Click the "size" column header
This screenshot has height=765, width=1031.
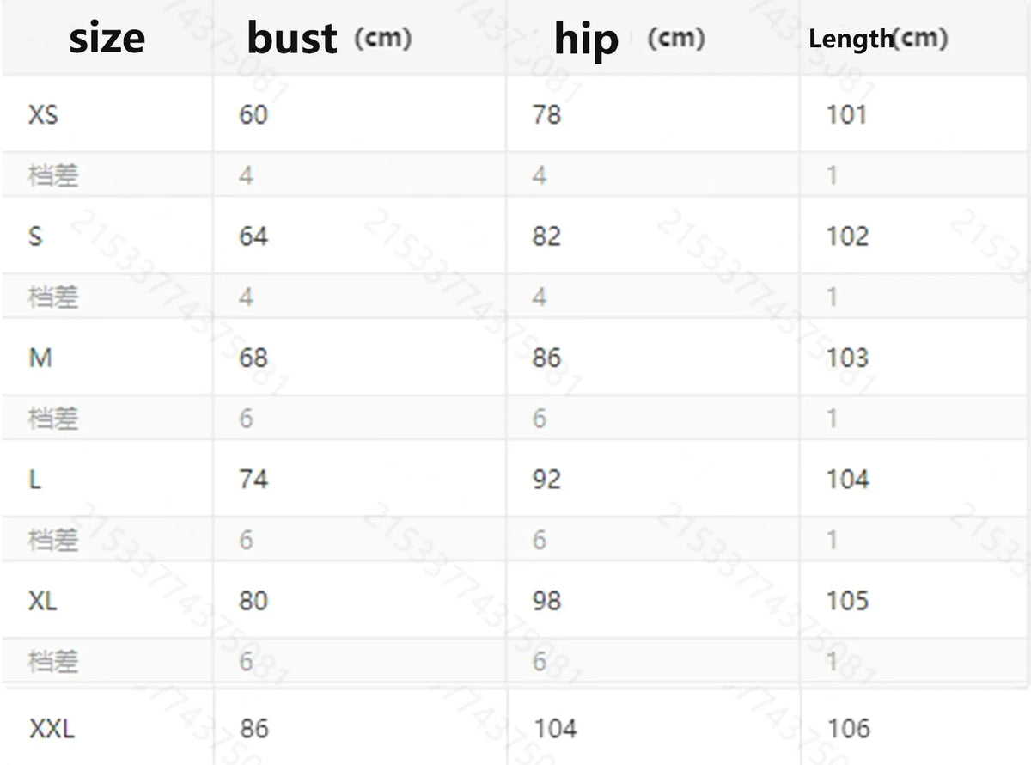pos(107,39)
